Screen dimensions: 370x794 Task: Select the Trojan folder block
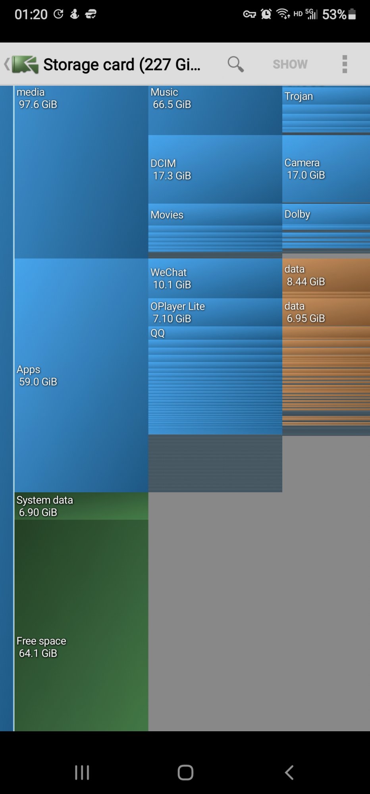[x=326, y=96]
